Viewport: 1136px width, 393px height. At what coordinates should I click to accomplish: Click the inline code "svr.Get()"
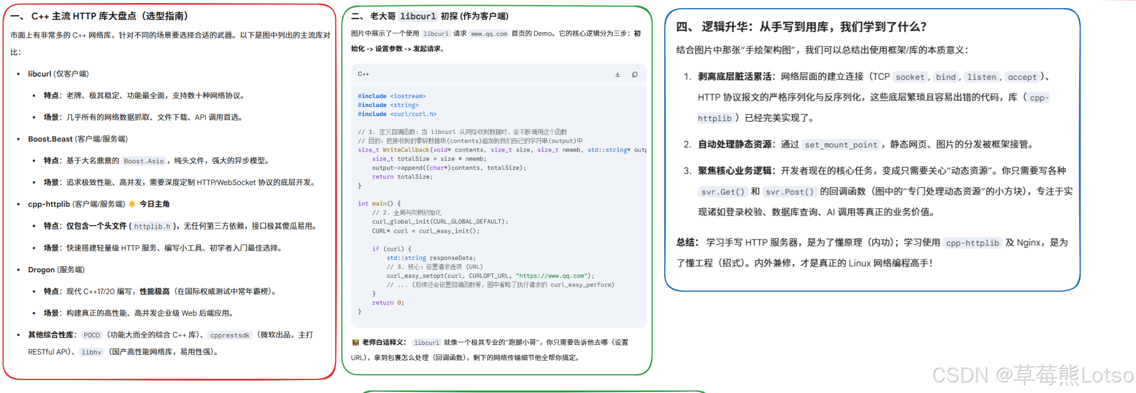(723, 192)
